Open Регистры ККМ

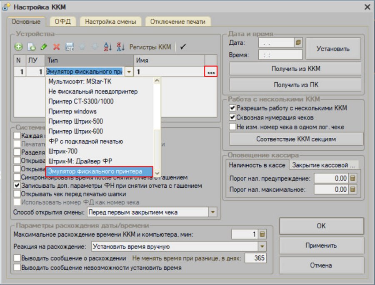coord(150,47)
